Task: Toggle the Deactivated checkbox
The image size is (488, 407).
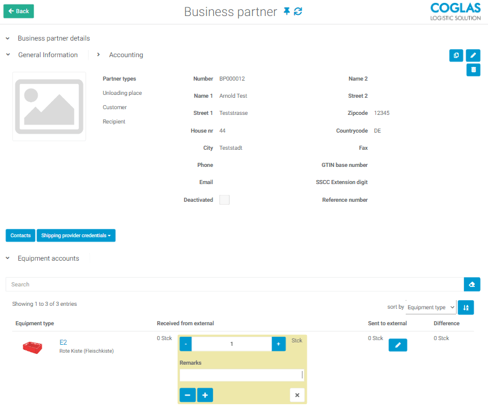Action: point(225,200)
